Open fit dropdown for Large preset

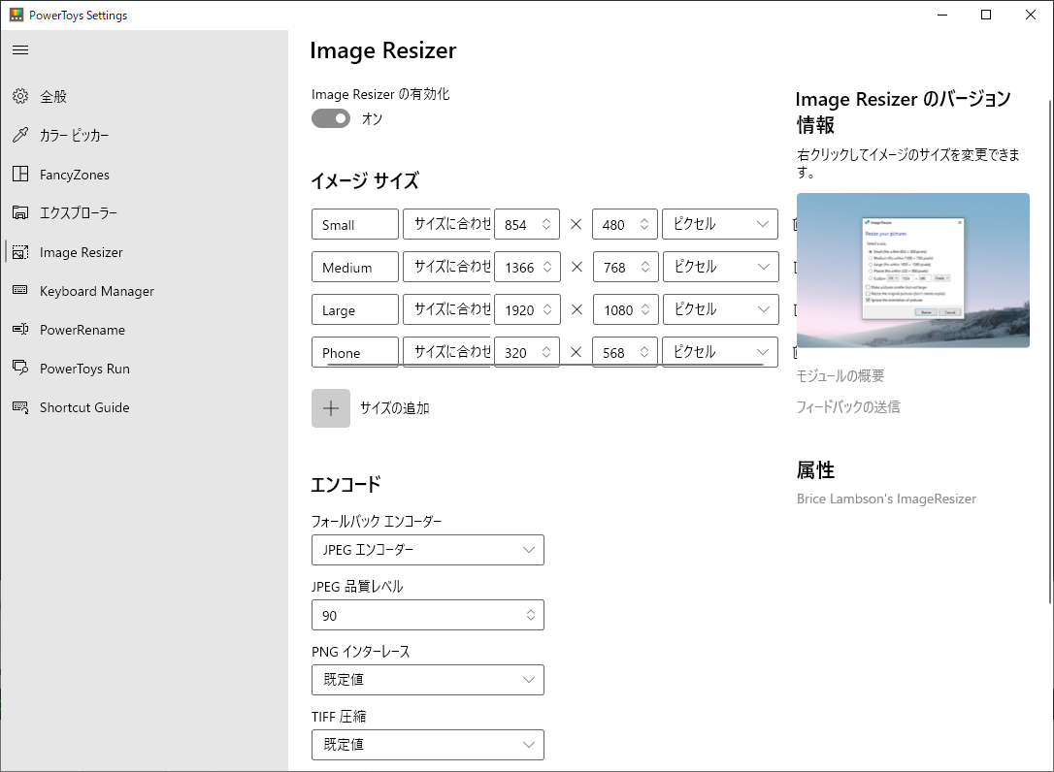(x=447, y=309)
